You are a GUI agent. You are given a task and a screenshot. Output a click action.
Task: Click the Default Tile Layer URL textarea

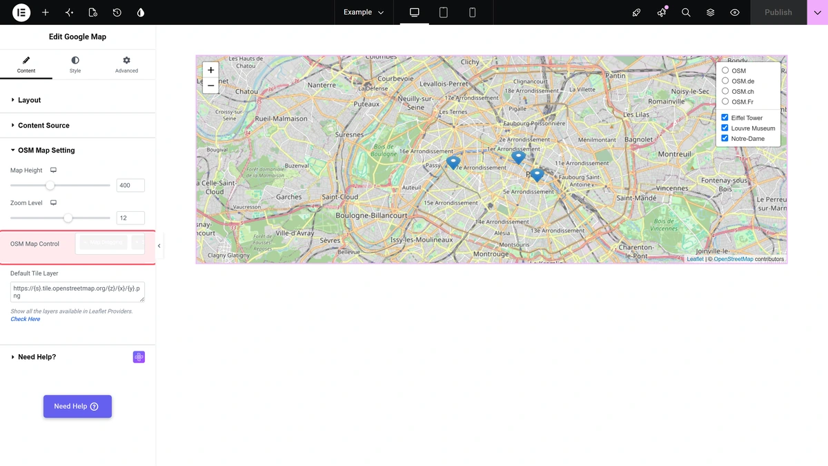point(77,292)
